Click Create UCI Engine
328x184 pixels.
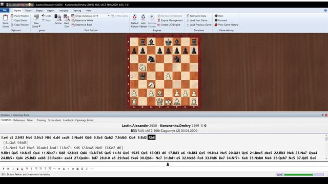coord(169,25)
